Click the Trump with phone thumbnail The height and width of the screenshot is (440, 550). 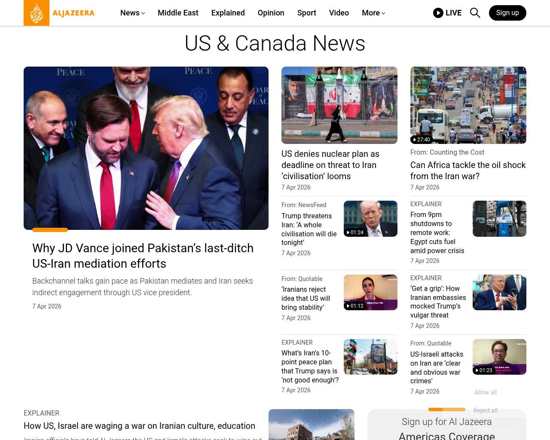click(499, 292)
